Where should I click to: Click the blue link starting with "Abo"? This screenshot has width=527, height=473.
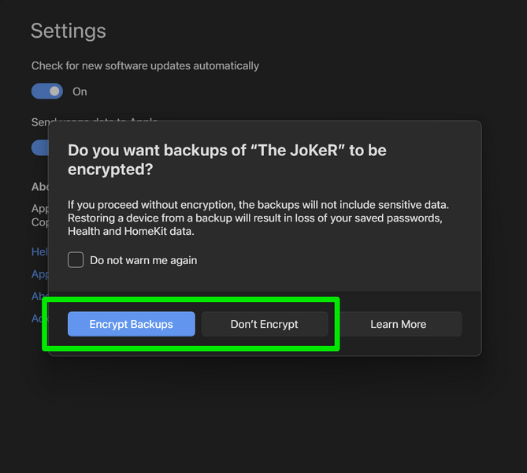point(39,296)
